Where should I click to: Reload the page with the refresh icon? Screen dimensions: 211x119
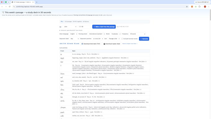[10, 7]
